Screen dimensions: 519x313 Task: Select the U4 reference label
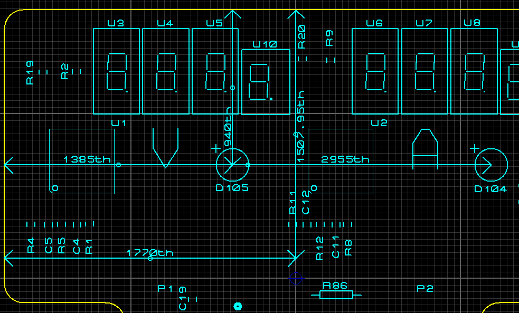pos(165,23)
